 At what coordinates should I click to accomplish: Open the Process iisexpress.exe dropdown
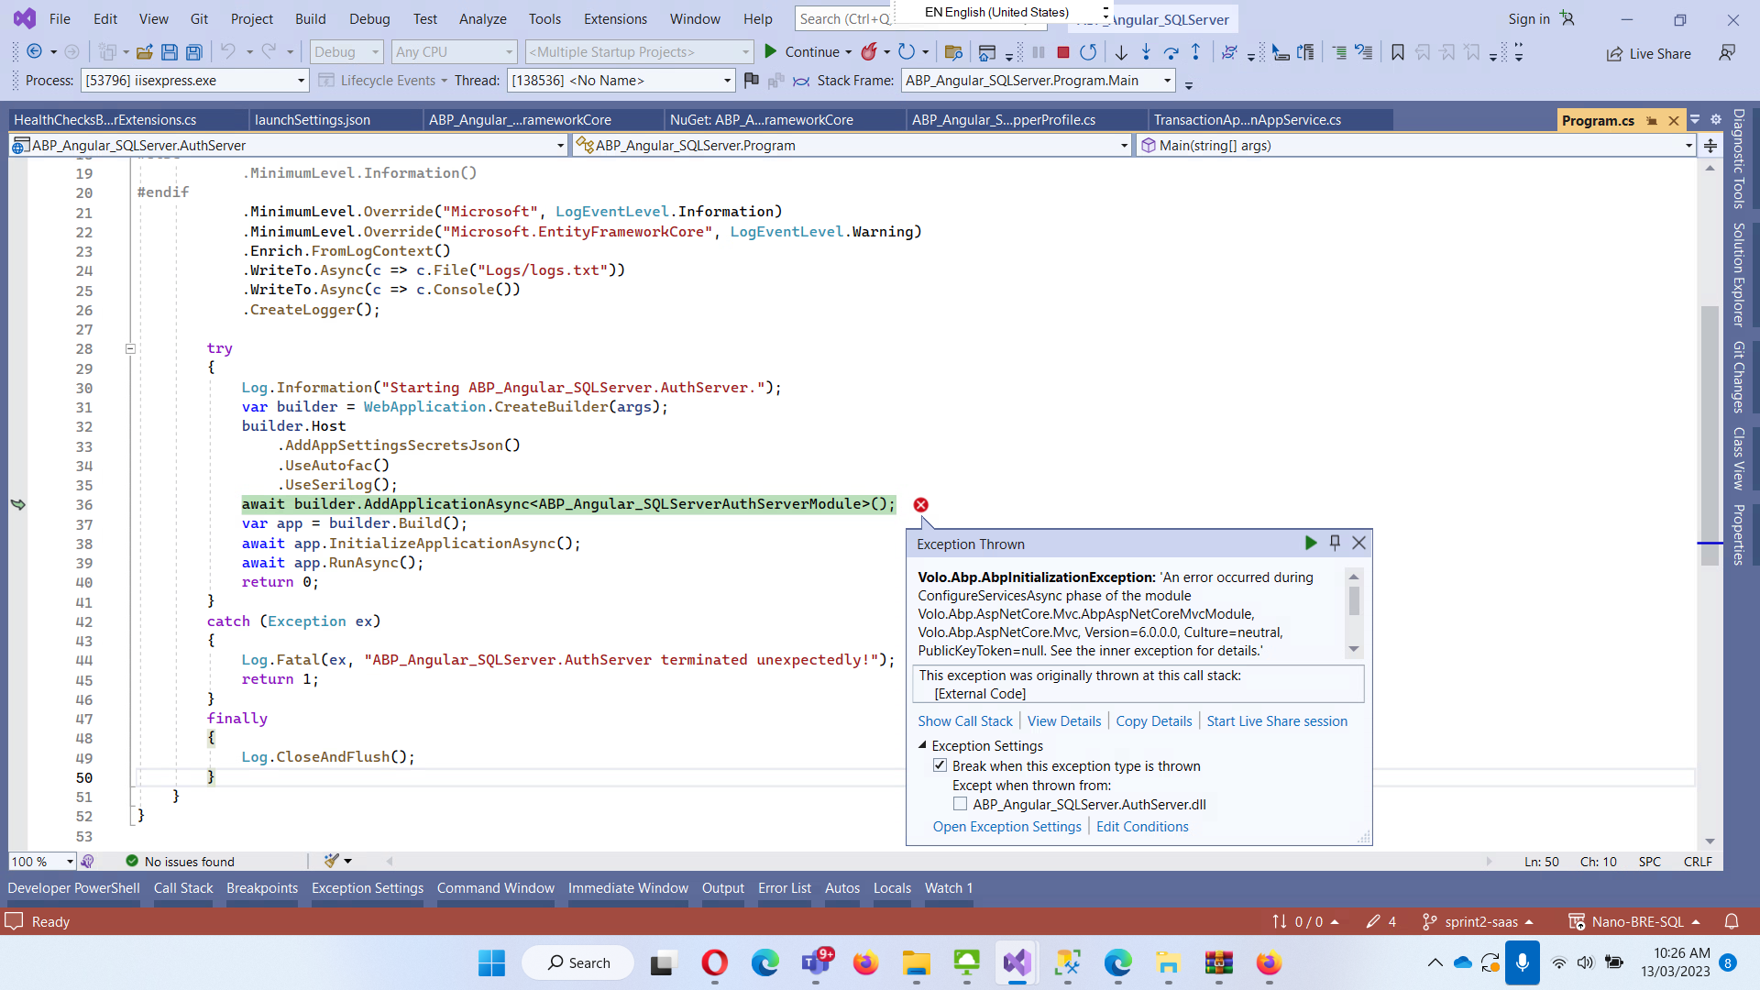point(301,81)
